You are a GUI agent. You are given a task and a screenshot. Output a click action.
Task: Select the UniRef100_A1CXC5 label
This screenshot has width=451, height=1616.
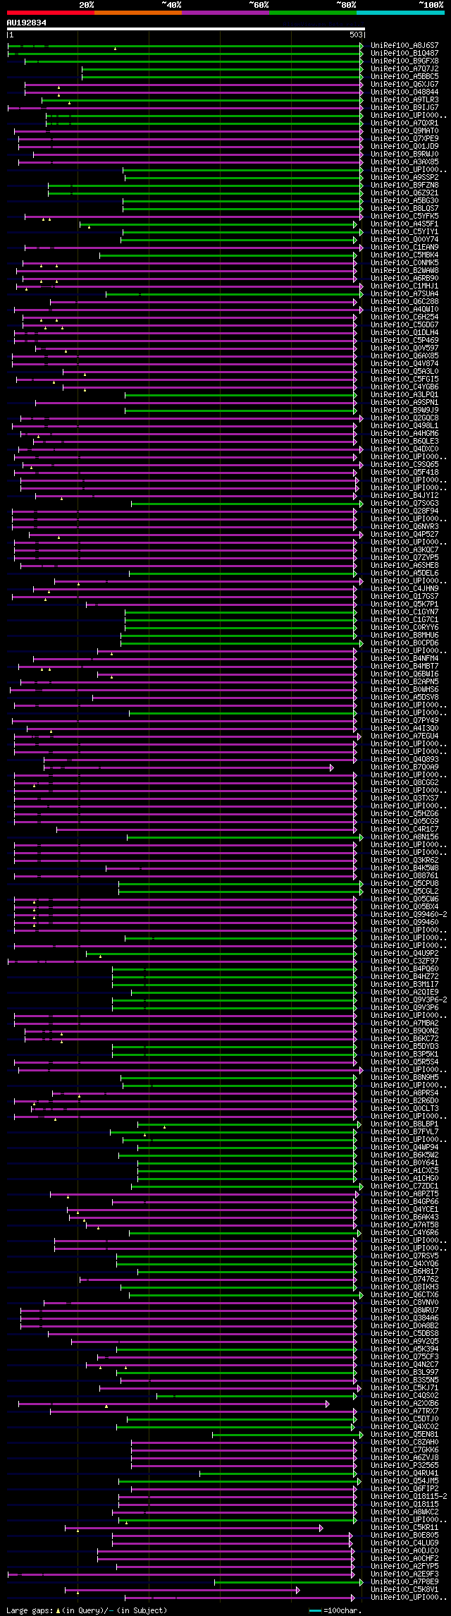(404, 1170)
